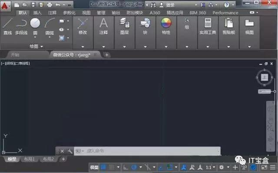Image resolution: width=278 pixels, height=173 pixels.
Task: Click the Open file icon in quick access toolbar
Action: pos(25,5)
